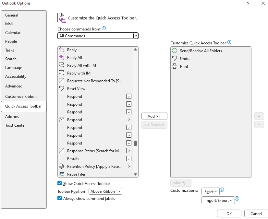The width and height of the screenshot is (268, 219).
Task: Select Send/Receive All Folders toolbar entry
Action: [211, 51]
